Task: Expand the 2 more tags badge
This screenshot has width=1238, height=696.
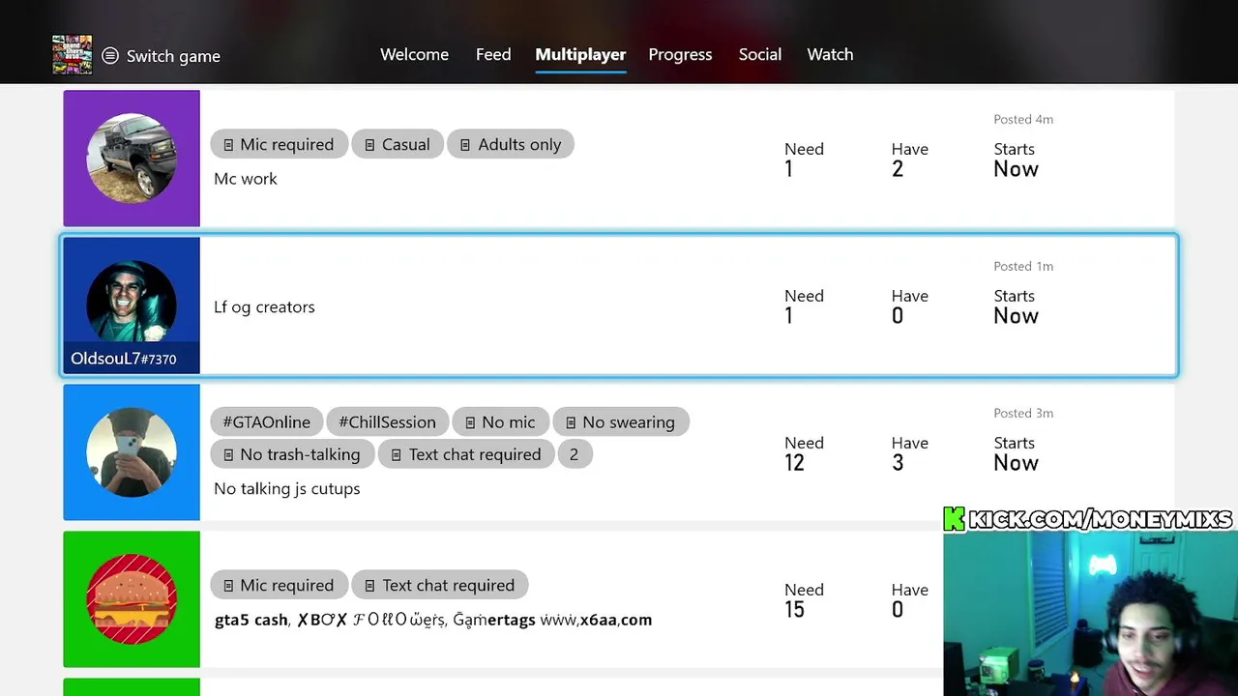Action: coord(574,454)
